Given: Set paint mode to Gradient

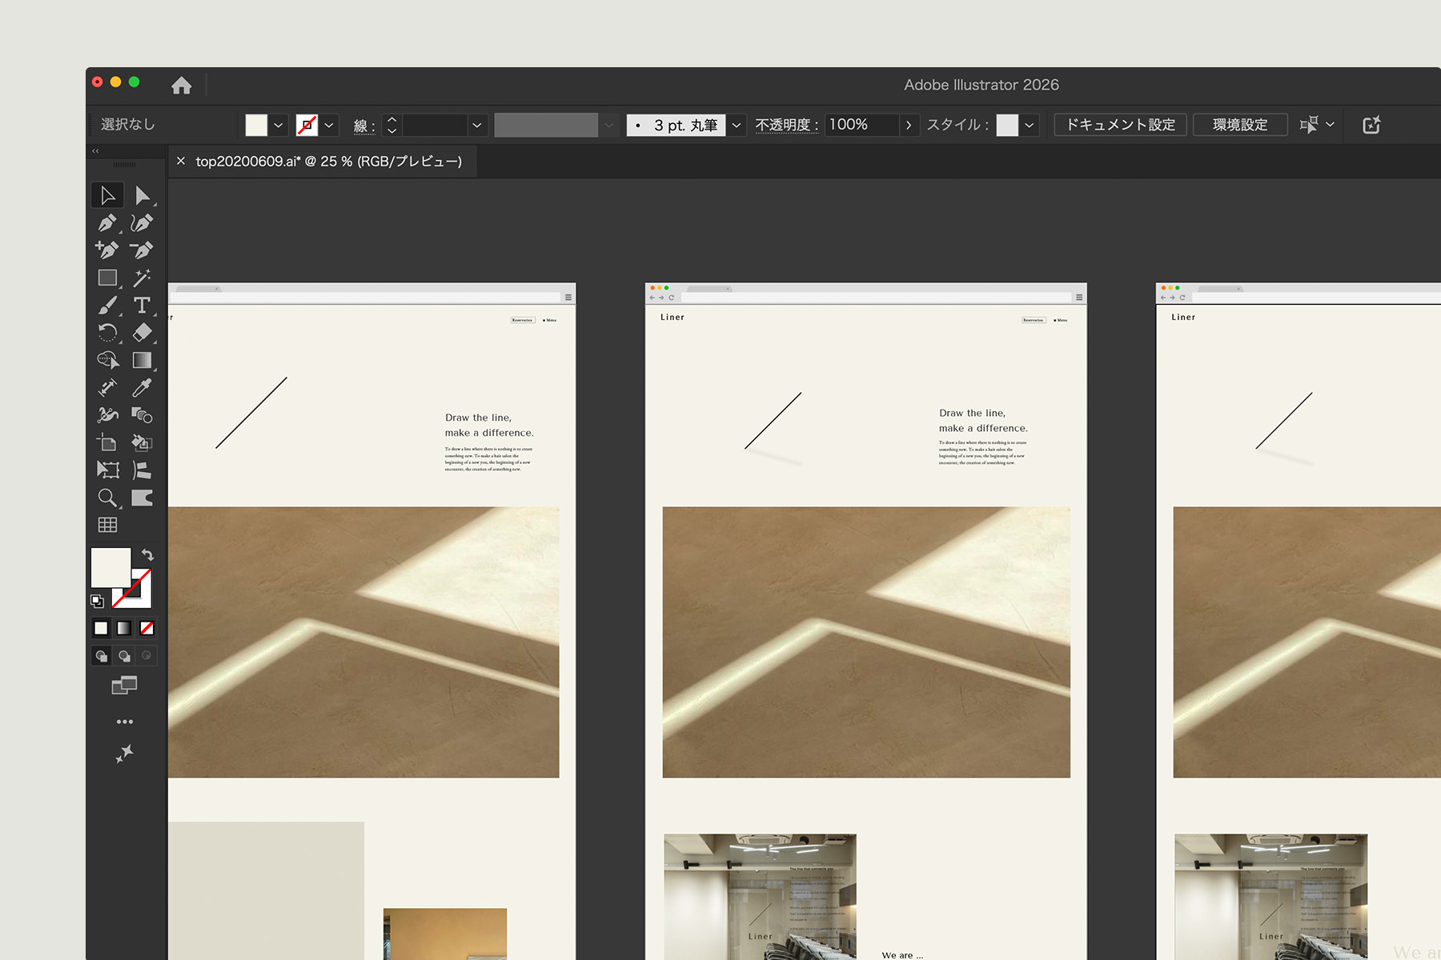Looking at the screenshot, I should tap(124, 628).
